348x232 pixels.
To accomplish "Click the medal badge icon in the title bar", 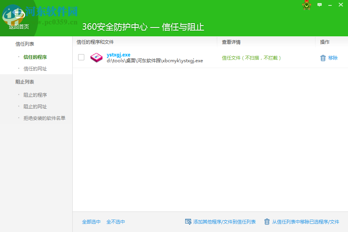I will 306,5.
